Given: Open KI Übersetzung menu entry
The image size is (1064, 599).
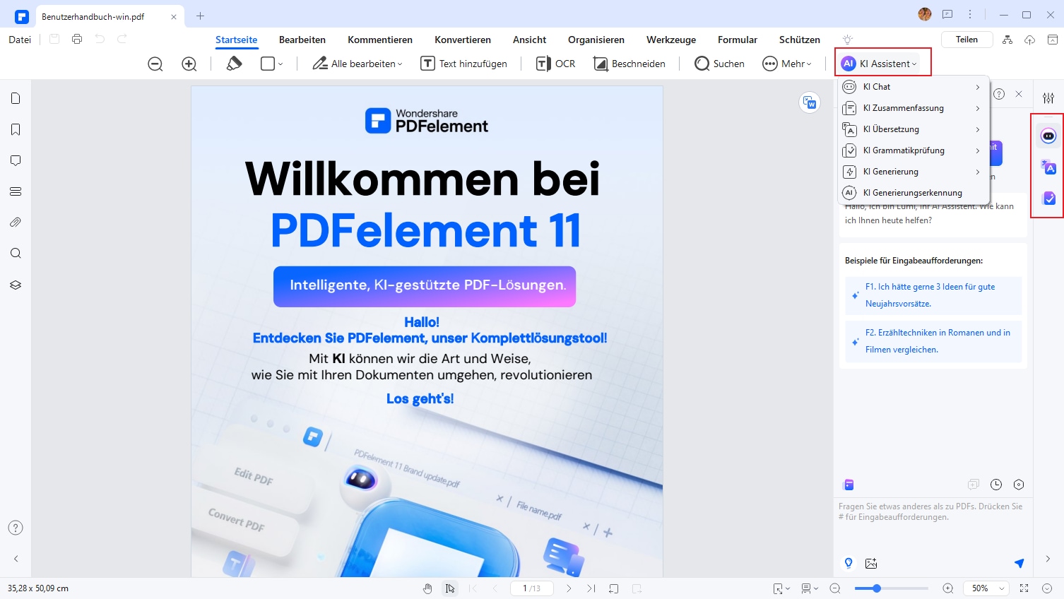Looking at the screenshot, I should click(x=914, y=129).
